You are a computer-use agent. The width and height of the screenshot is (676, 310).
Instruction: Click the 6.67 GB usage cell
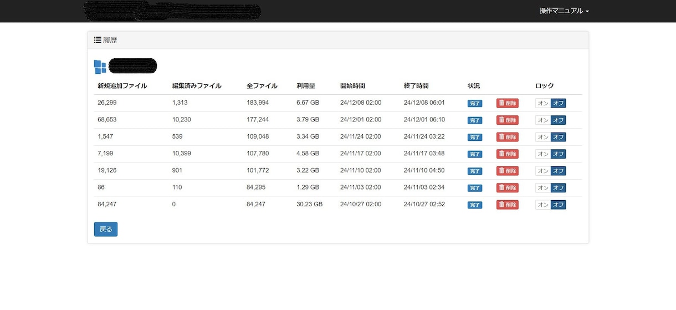click(308, 103)
